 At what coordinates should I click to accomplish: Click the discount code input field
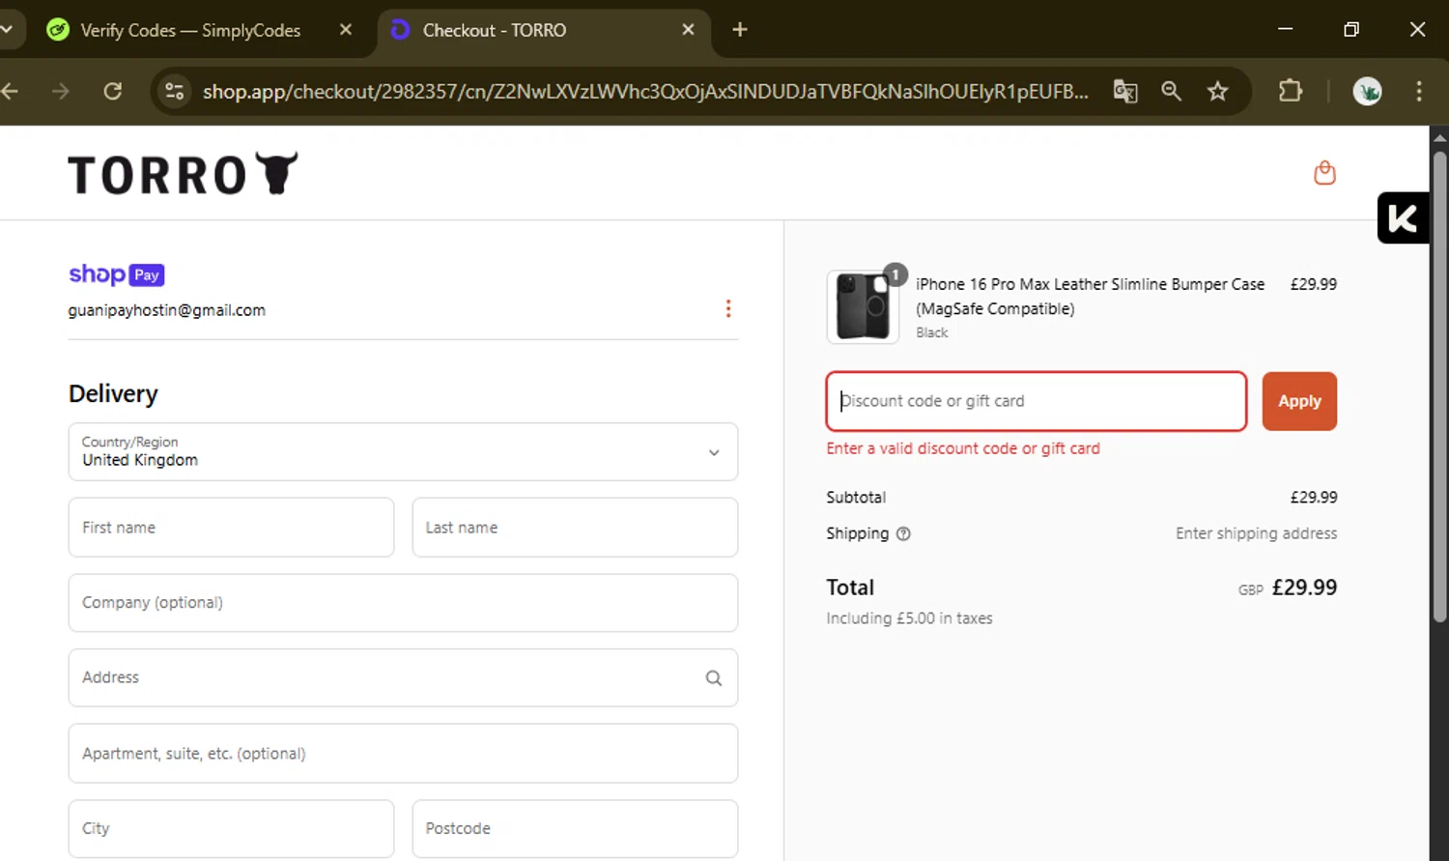[1036, 401]
